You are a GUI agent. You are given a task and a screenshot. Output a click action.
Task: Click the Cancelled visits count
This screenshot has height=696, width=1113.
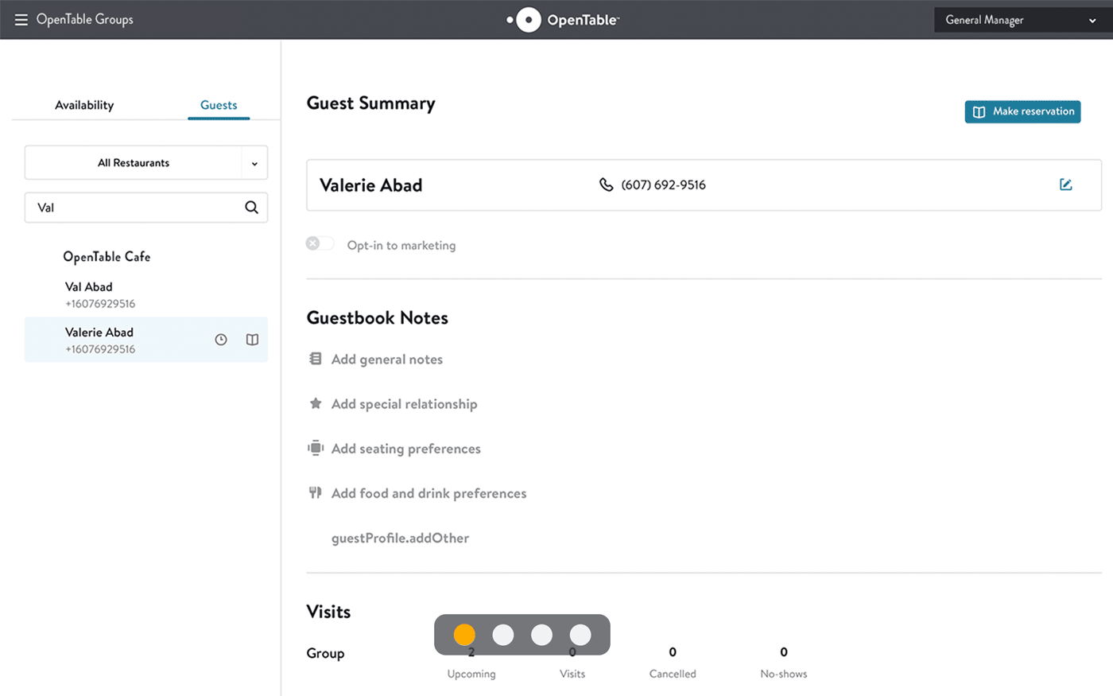[x=673, y=652]
